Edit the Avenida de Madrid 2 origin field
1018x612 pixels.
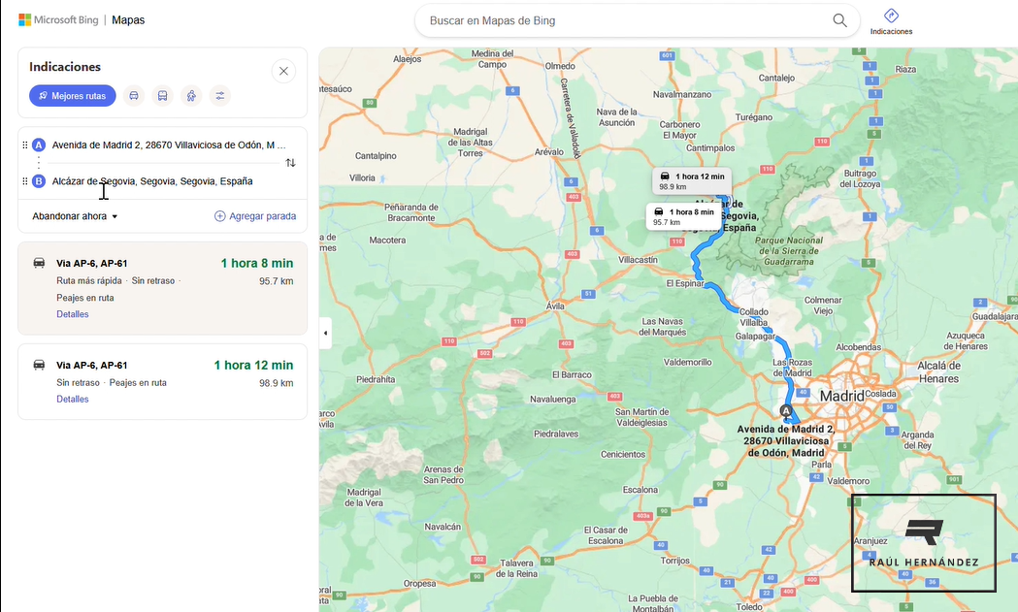(x=169, y=145)
